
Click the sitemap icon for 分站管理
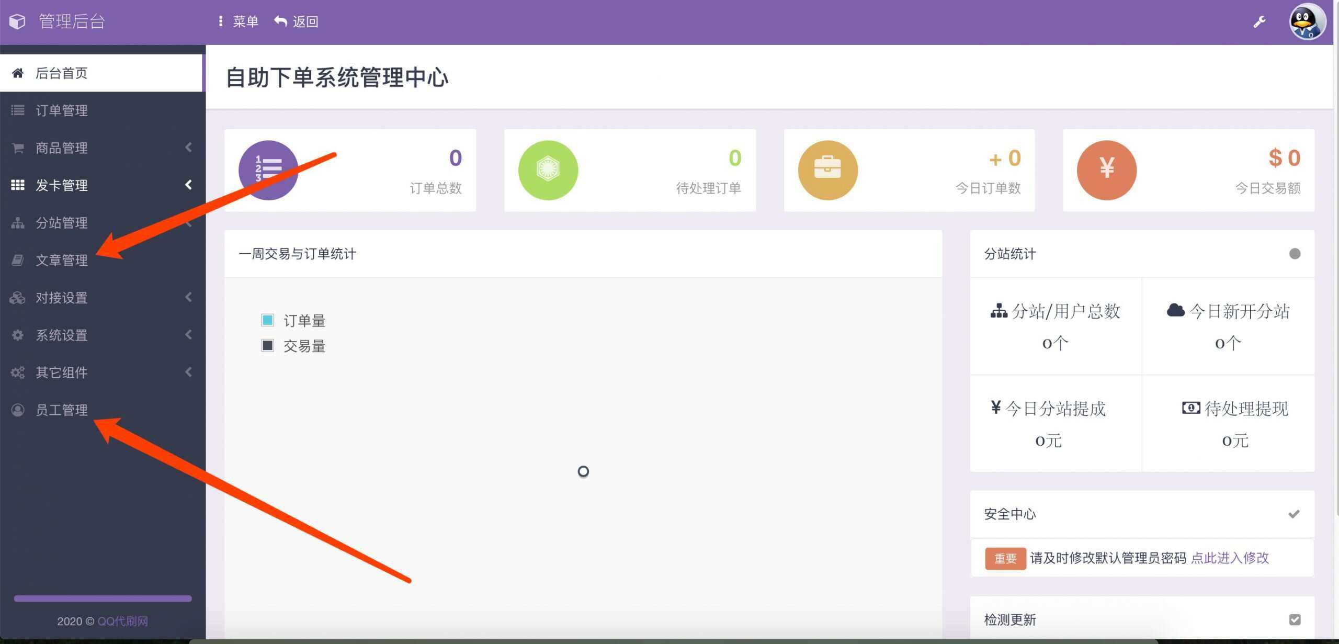tap(17, 223)
